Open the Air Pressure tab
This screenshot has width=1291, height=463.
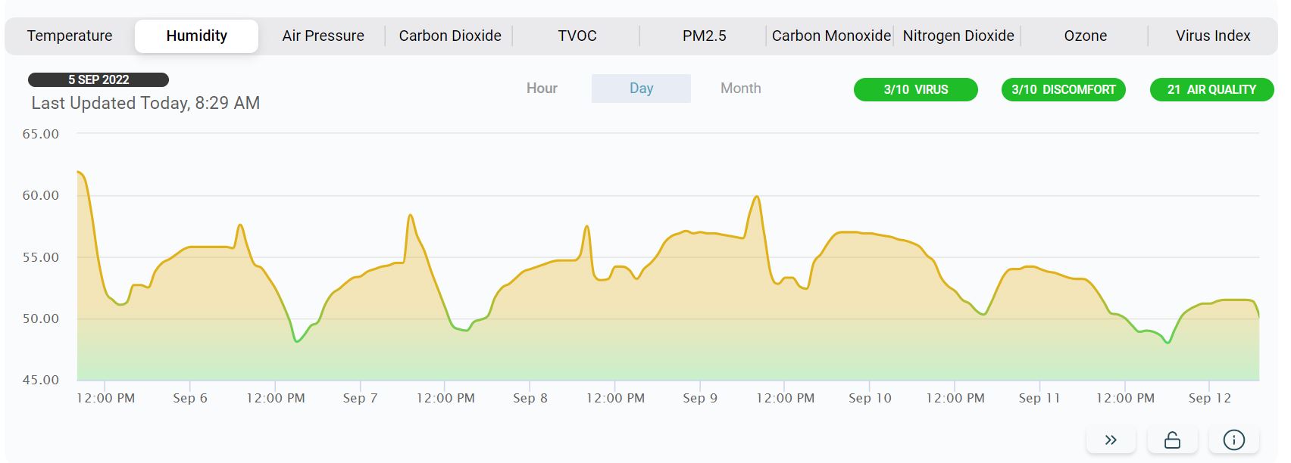point(323,36)
